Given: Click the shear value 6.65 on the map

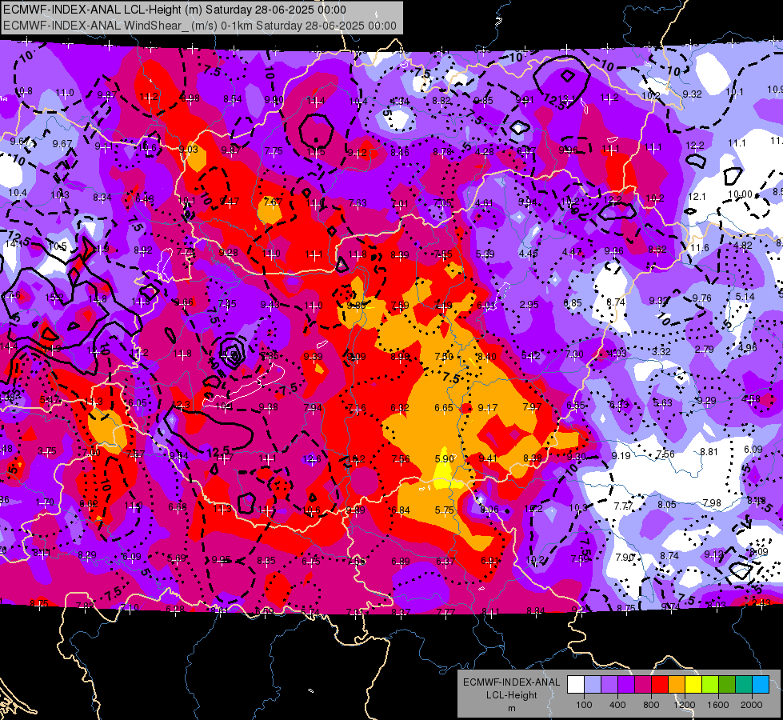Looking at the screenshot, I should (x=443, y=408).
